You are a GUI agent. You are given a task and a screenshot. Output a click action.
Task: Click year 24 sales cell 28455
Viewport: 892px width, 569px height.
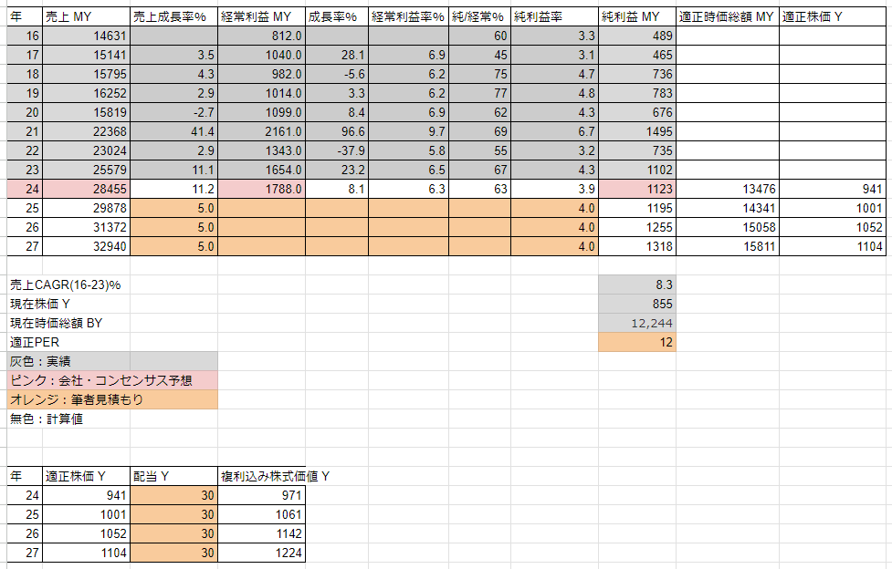click(x=87, y=189)
